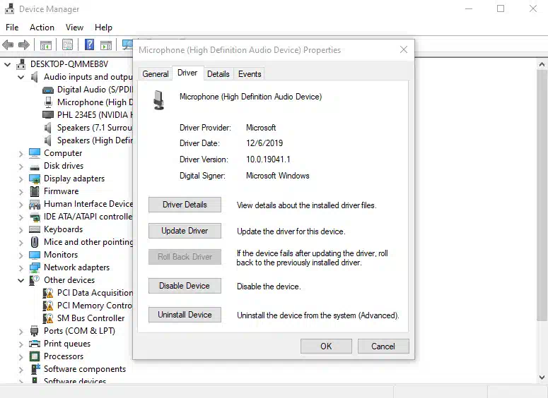Viewport: 548px width, 398px height.
Task: Click Show/Hide console tree toolbar icon
Action: [x=45, y=44]
